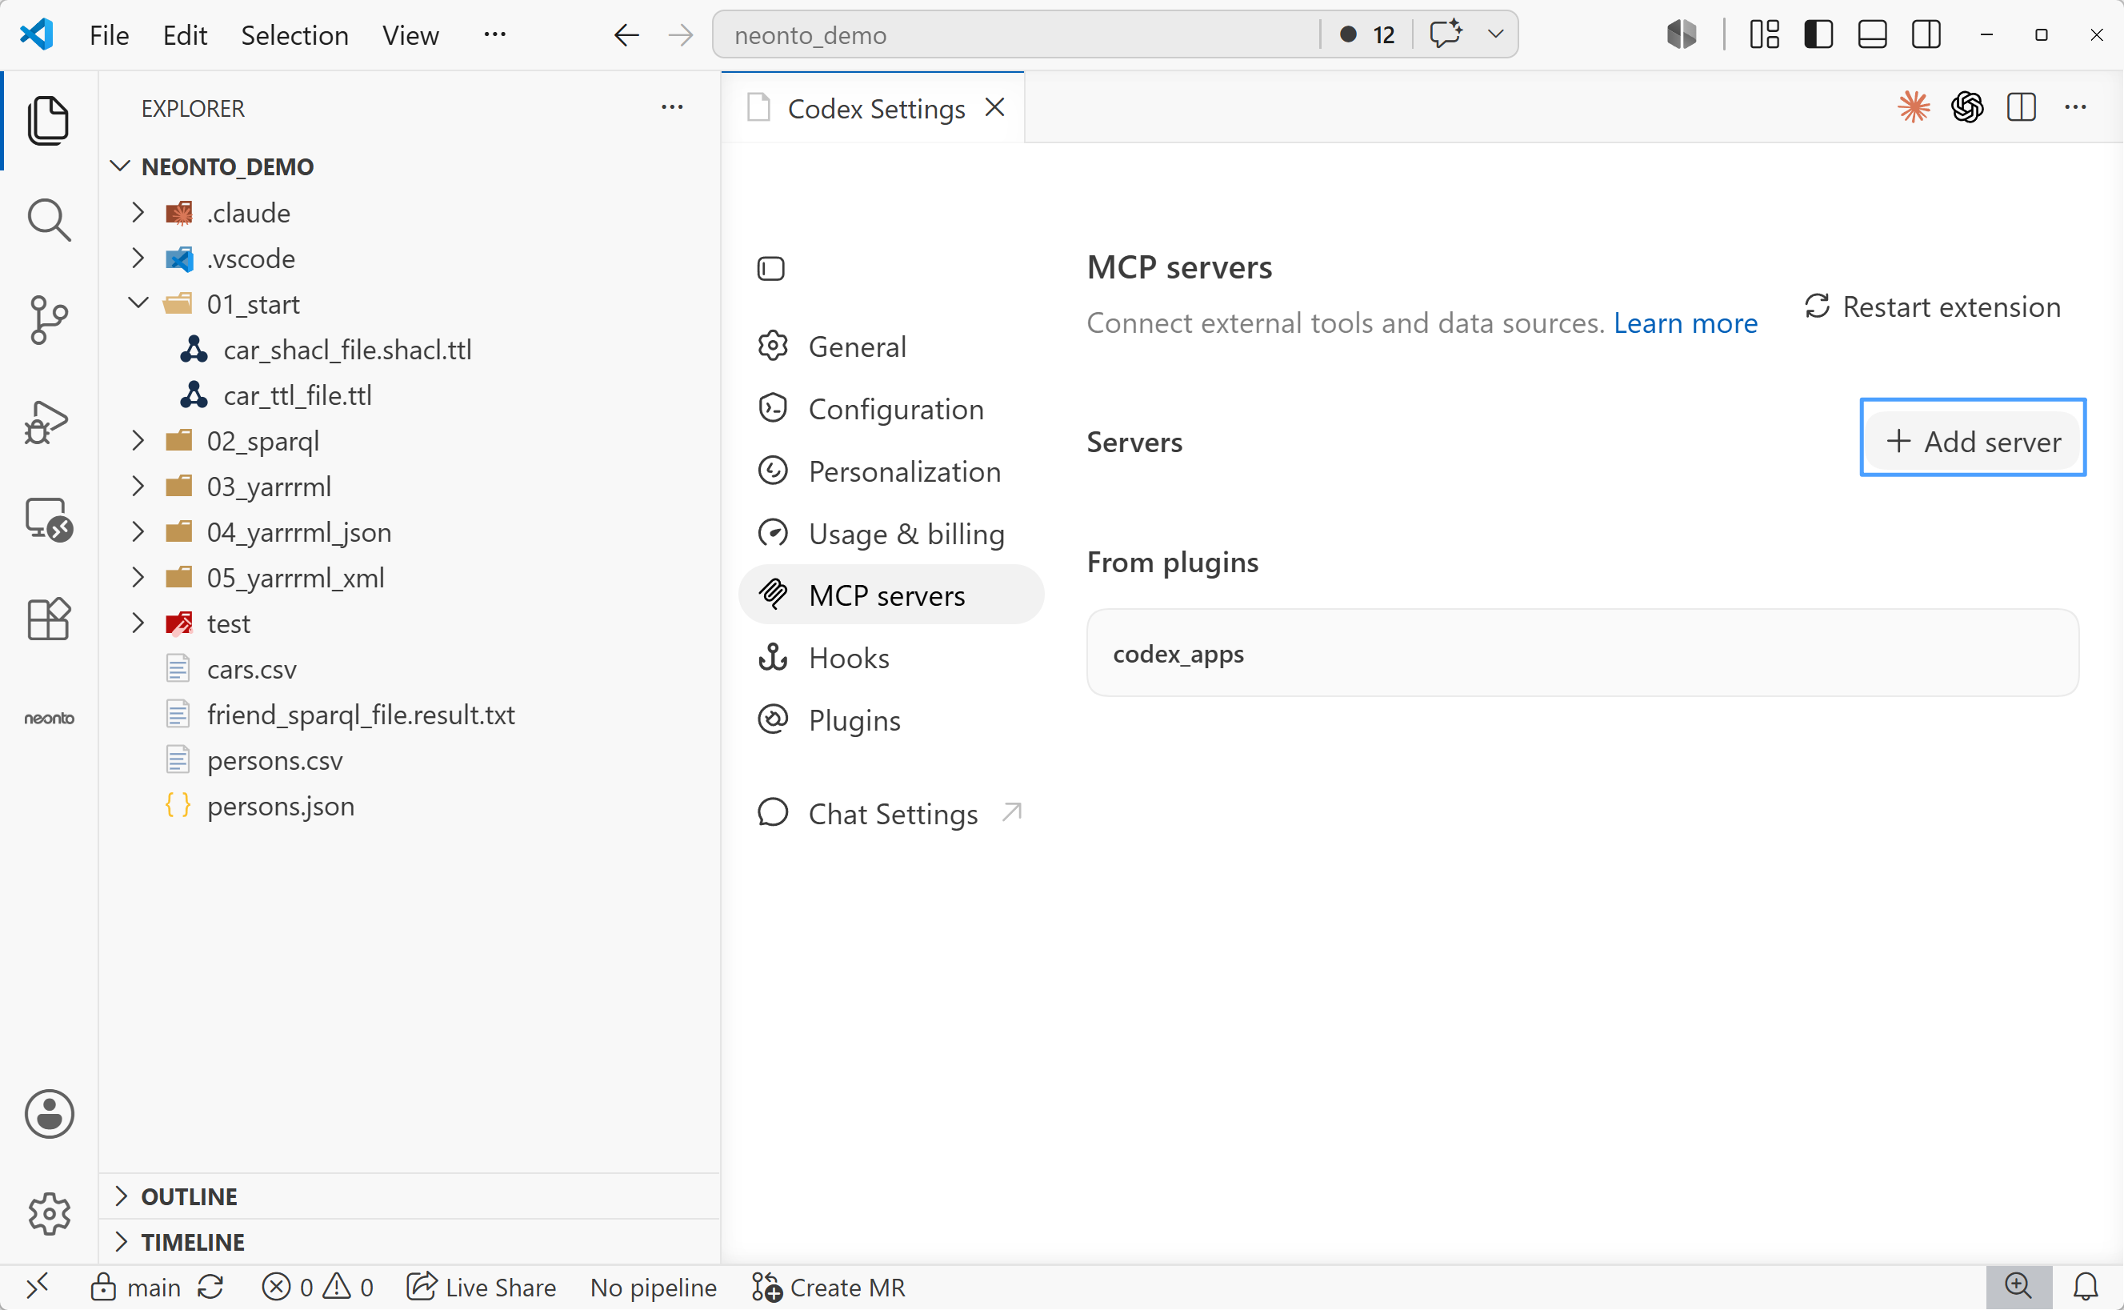
Task: Click the Add server button
Action: coord(1974,442)
